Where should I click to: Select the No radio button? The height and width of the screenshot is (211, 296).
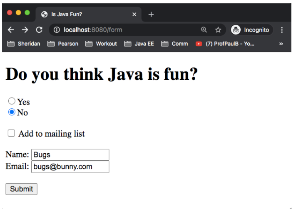pyautogui.click(x=12, y=112)
